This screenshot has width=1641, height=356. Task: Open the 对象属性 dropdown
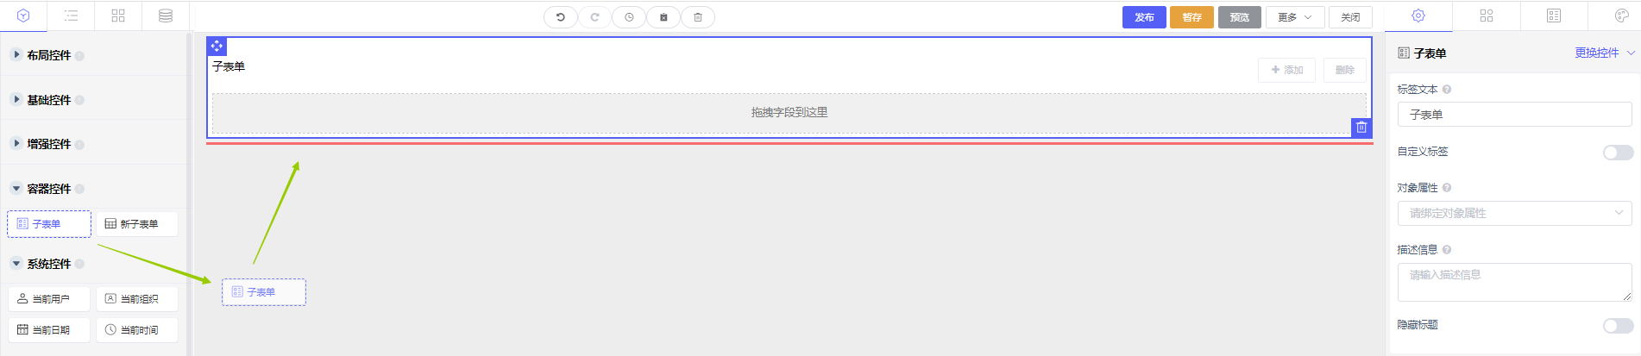(x=1514, y=213)
